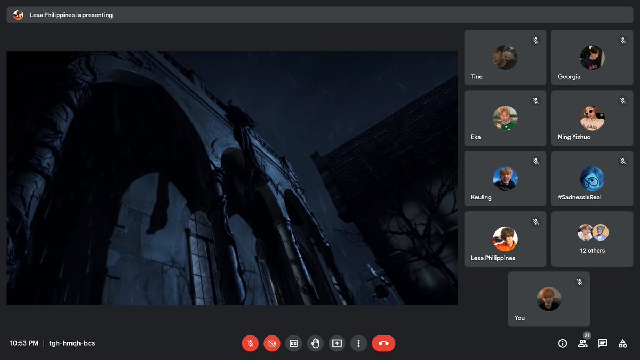Viewport: 640px width, 360px height.
Task: Click the presenter banner avatar
Action: point(19,15)
